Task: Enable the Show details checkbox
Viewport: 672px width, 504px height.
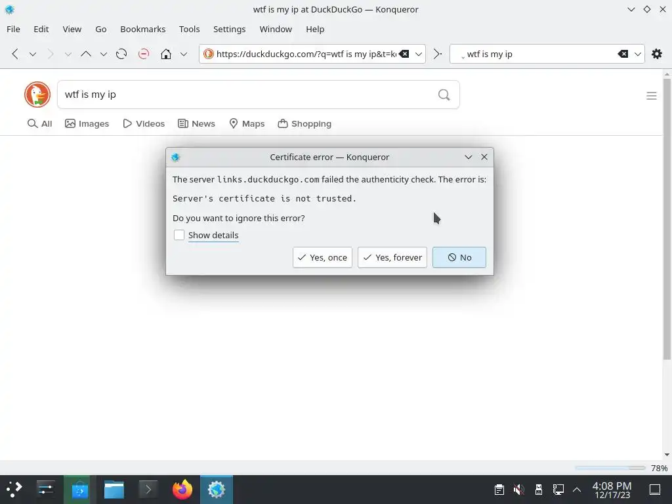Action: click(179, 235)
